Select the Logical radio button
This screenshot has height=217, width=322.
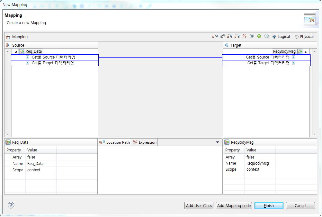pos(275,36)
